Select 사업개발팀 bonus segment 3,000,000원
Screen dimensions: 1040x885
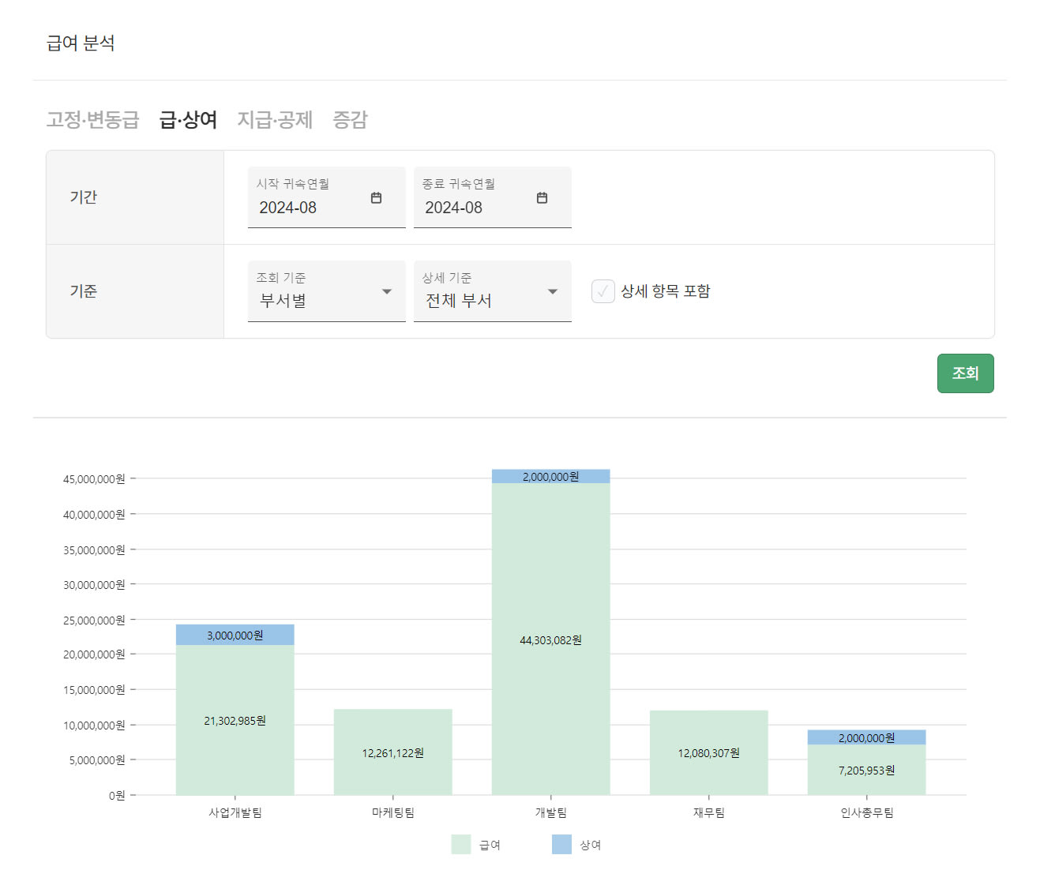(x=235, y=635)
